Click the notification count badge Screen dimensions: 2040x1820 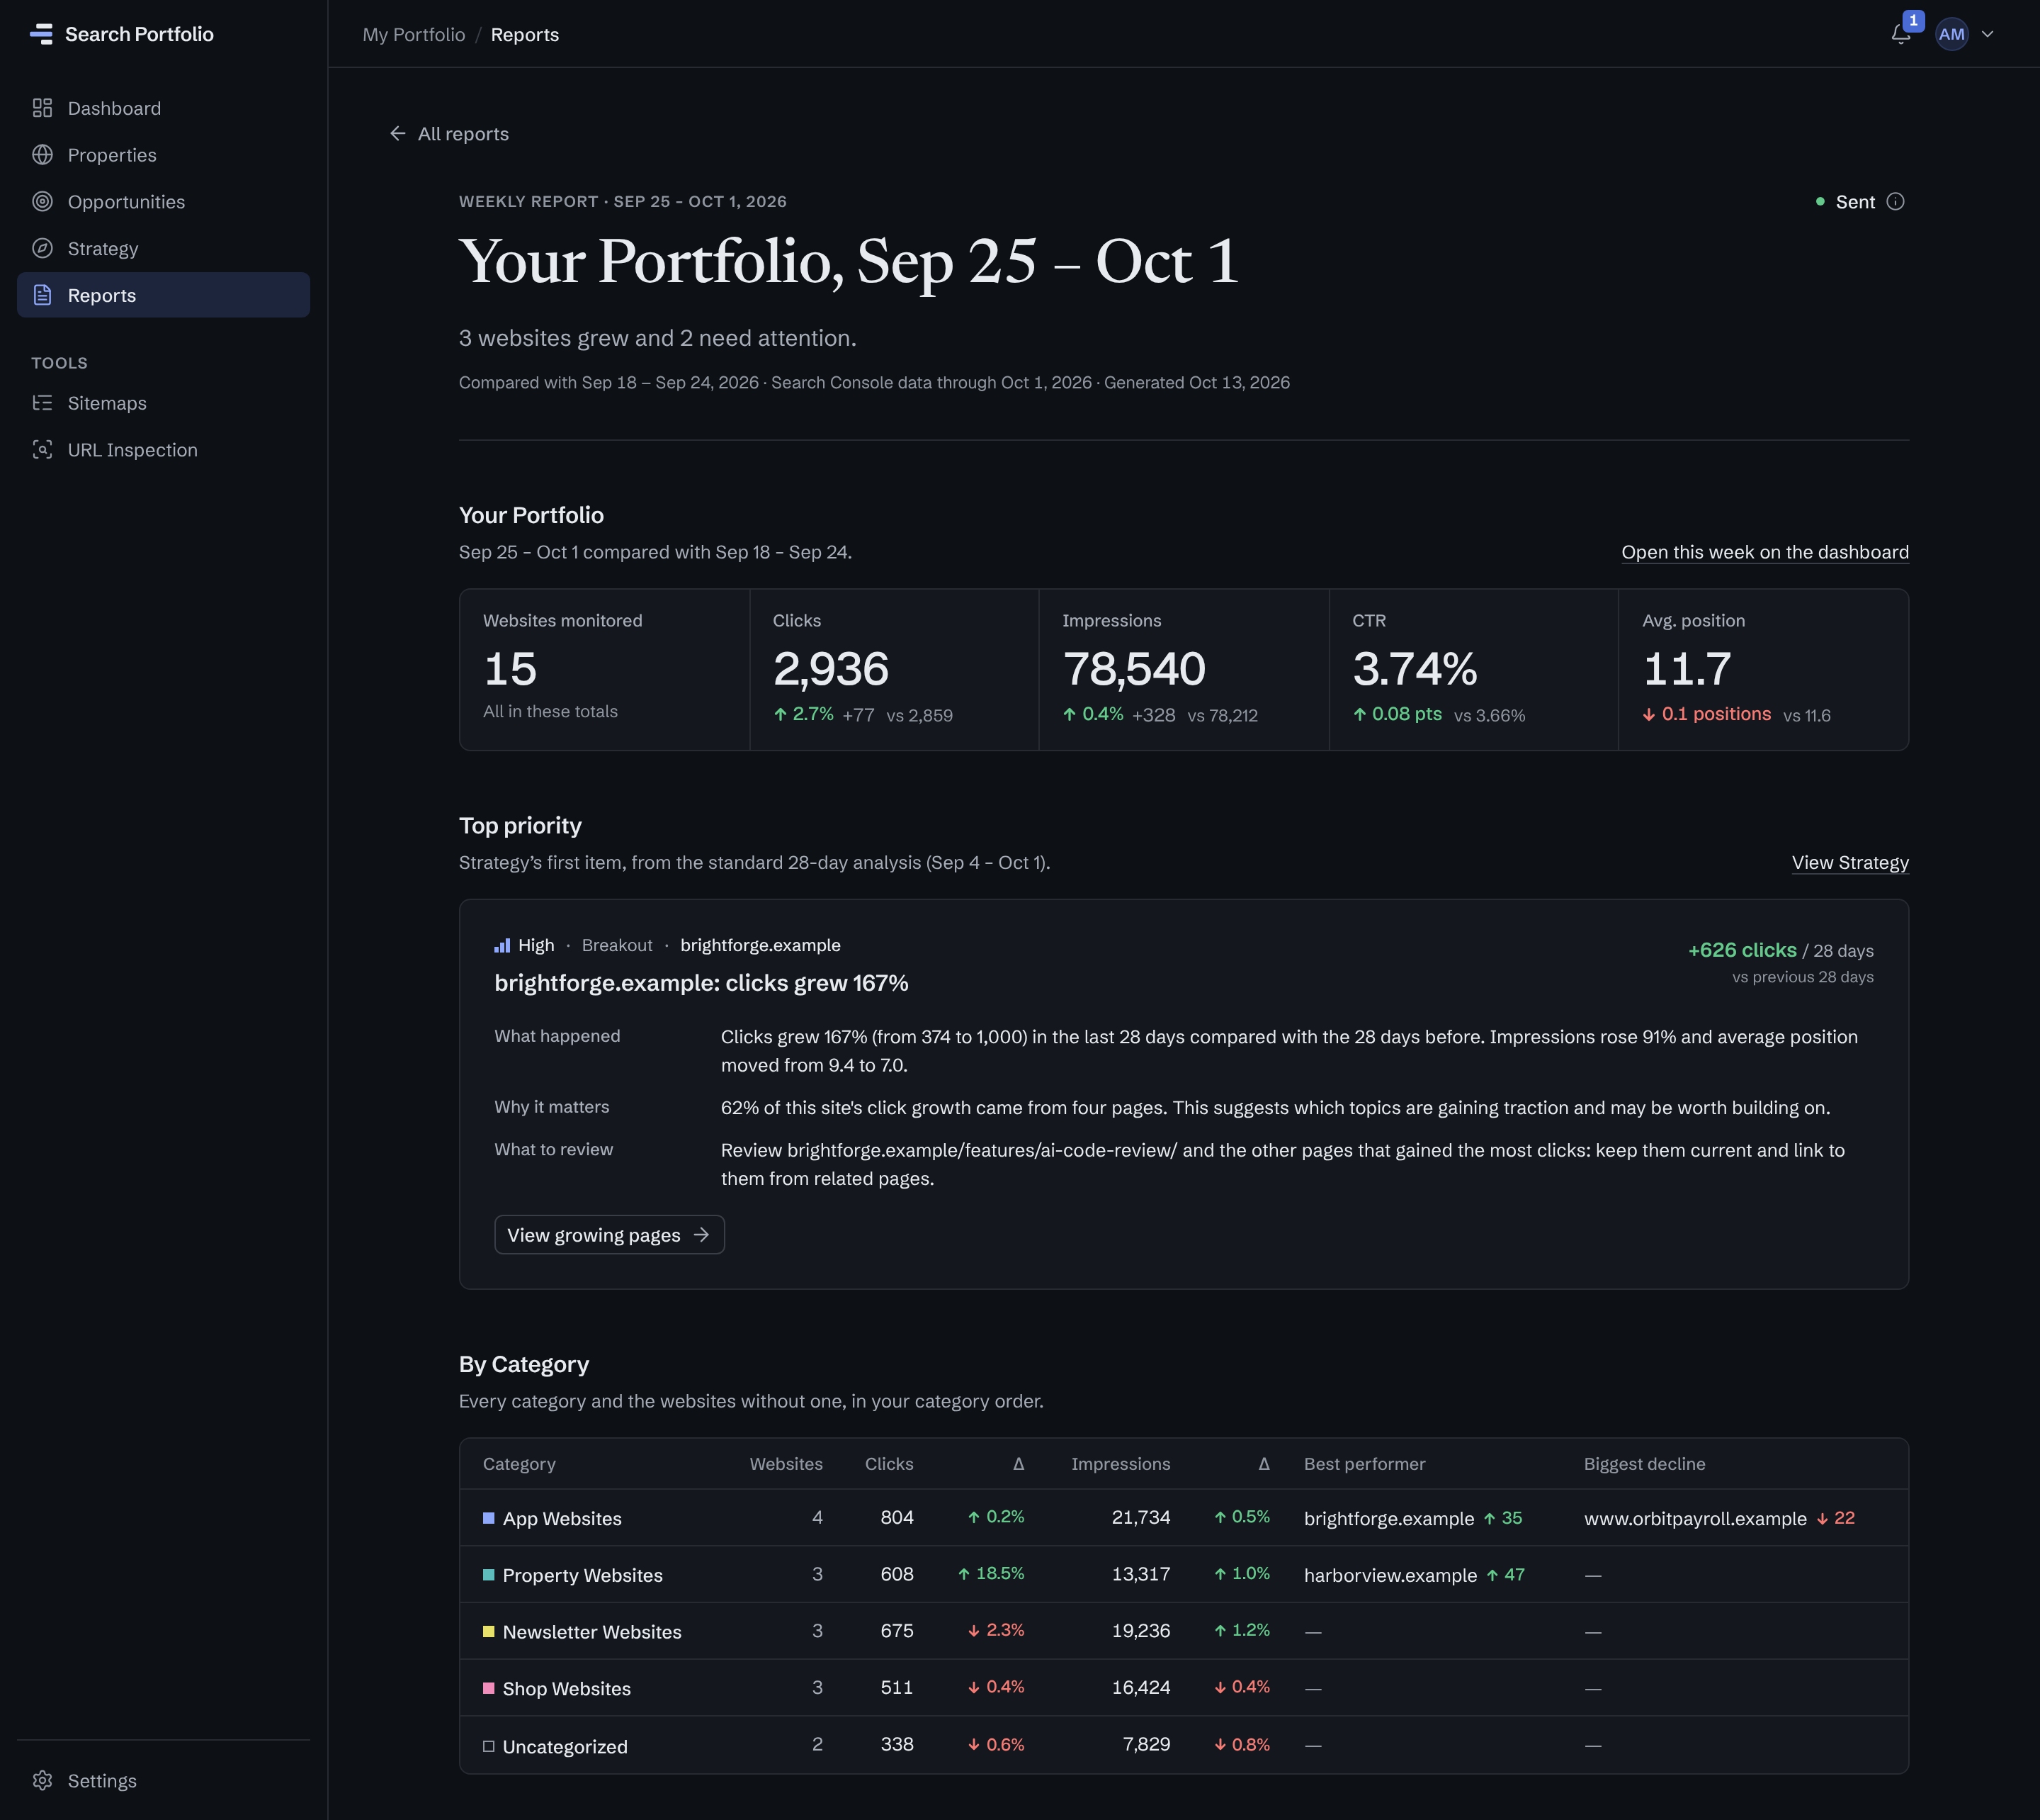click(x=1913, y=20)
